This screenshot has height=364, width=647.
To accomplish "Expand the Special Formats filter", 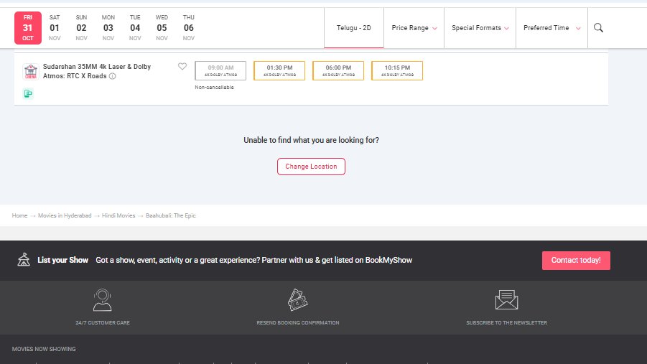I will point(480,28).
